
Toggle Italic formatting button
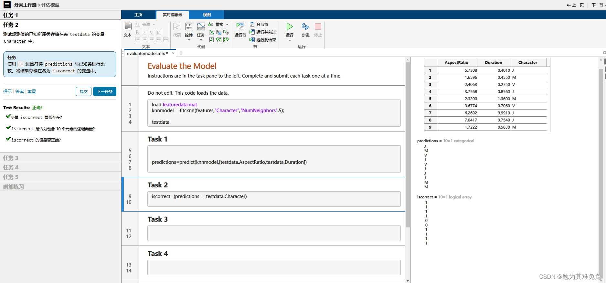[x=144, y=32]
